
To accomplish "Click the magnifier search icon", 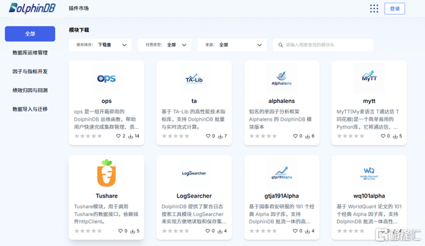I will coord(280,45).
